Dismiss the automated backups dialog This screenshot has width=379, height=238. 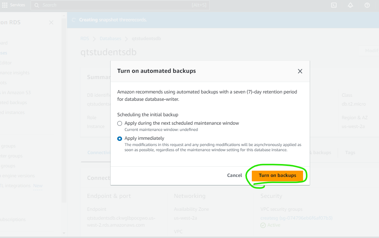[300, 71]
